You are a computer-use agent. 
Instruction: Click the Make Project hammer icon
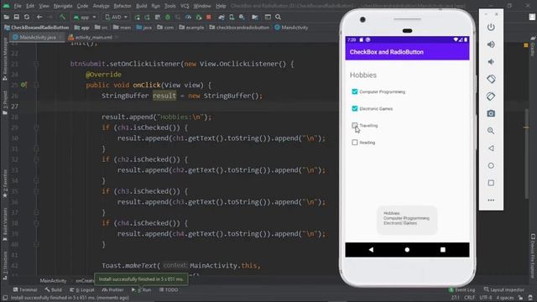[62, 17]
